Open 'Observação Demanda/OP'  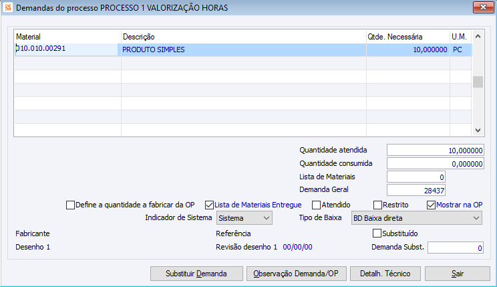coord(297,274)
